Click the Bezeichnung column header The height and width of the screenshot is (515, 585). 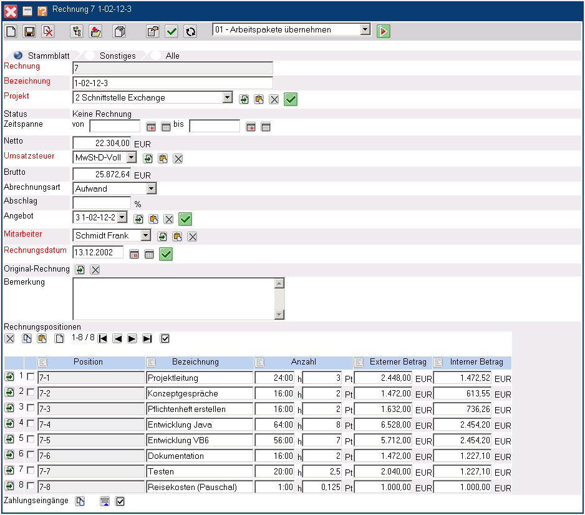coord(195,362)
